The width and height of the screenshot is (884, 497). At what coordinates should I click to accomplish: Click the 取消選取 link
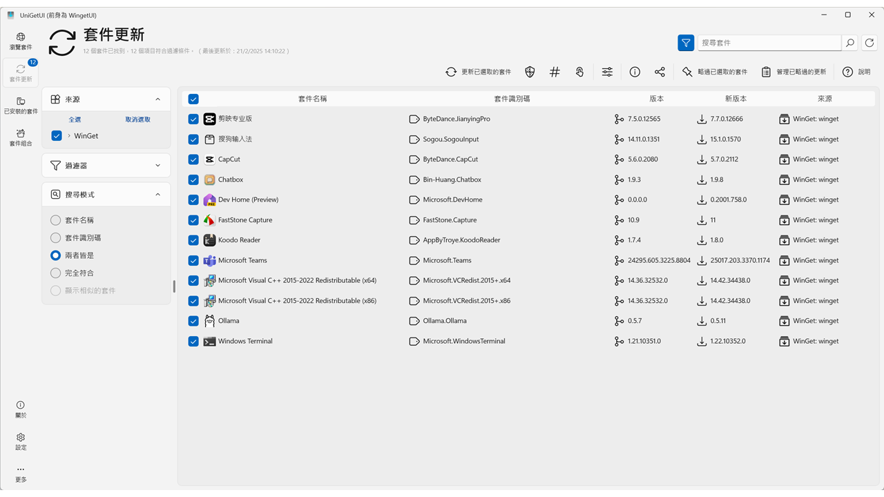(x=137, y=119)
